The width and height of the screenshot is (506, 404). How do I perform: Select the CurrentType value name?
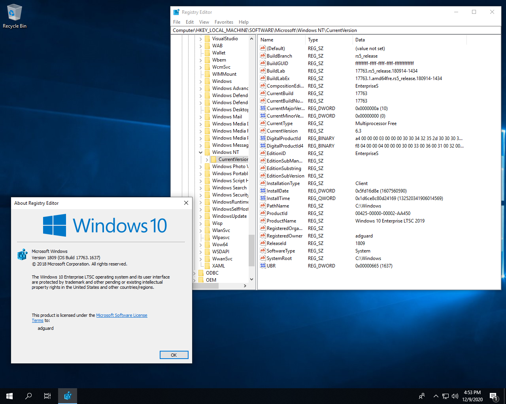pyautogui.click(x=279, y=123)
